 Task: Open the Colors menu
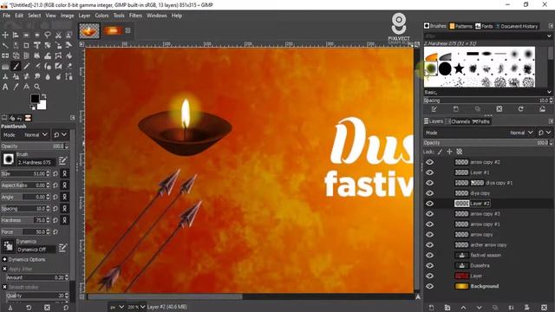pos(101,16)
